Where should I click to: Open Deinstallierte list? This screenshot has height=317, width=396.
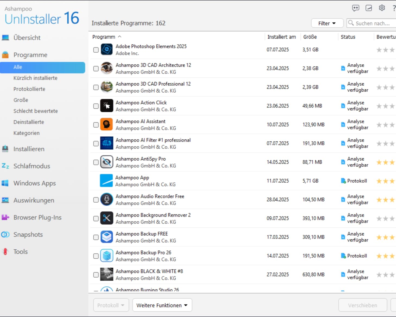coord(29,122)
